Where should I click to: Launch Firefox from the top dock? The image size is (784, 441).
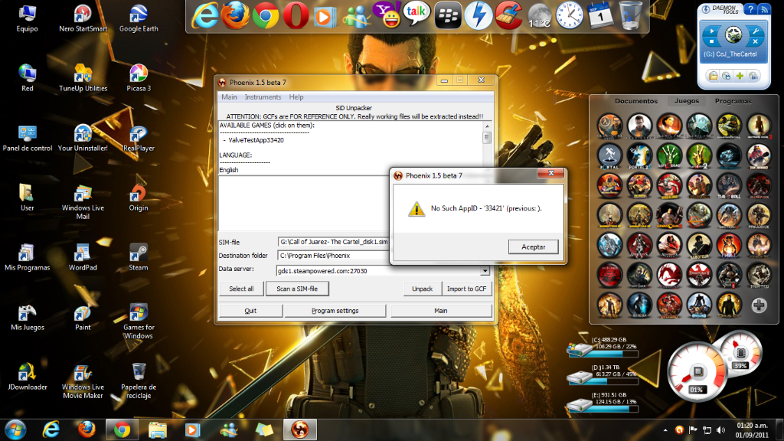click(x=235, y=15)
